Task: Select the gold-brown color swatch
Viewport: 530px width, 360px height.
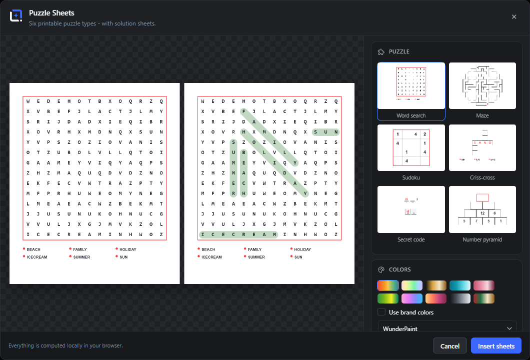Action: tap(436, 285)
